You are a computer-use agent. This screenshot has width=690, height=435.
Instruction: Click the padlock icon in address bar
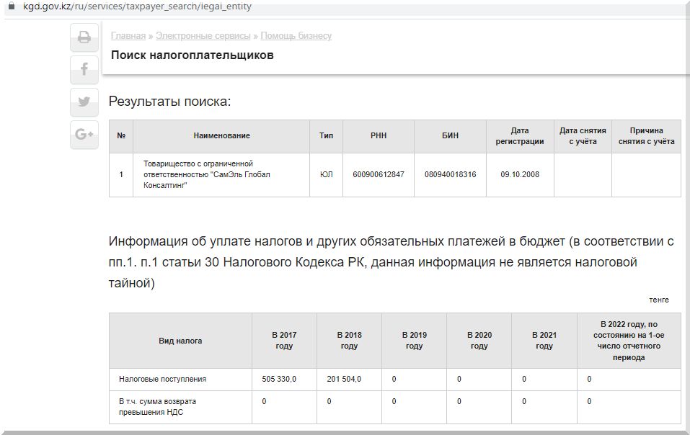coord(12,6)
